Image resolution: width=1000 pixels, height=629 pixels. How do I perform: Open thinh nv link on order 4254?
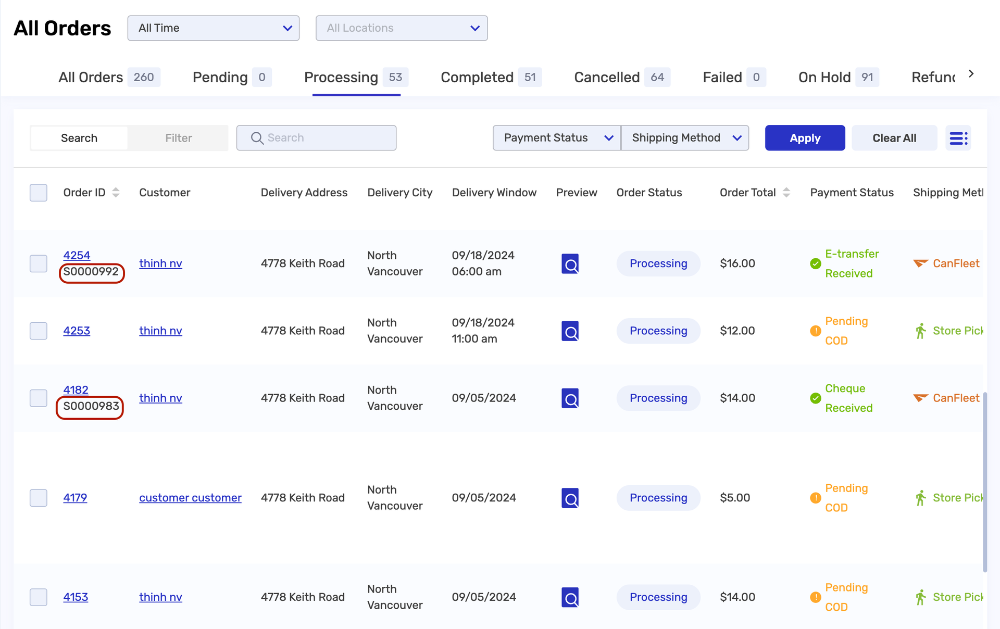click(160, 263)
